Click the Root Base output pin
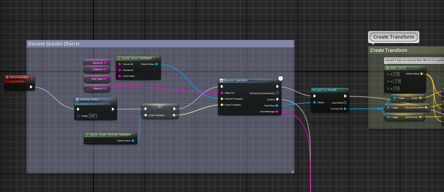 (x=277, y=106)
